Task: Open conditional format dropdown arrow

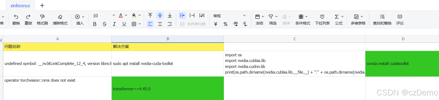Action: [x=306, y=17]
